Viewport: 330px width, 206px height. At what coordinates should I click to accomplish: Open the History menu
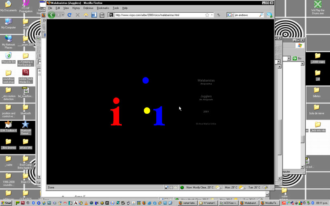[76, 8]
